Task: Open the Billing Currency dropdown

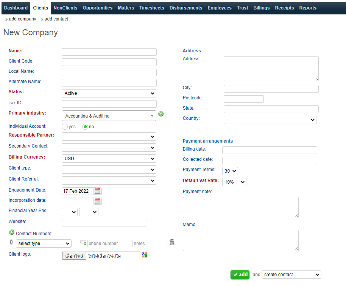Action: coord(109,159)
